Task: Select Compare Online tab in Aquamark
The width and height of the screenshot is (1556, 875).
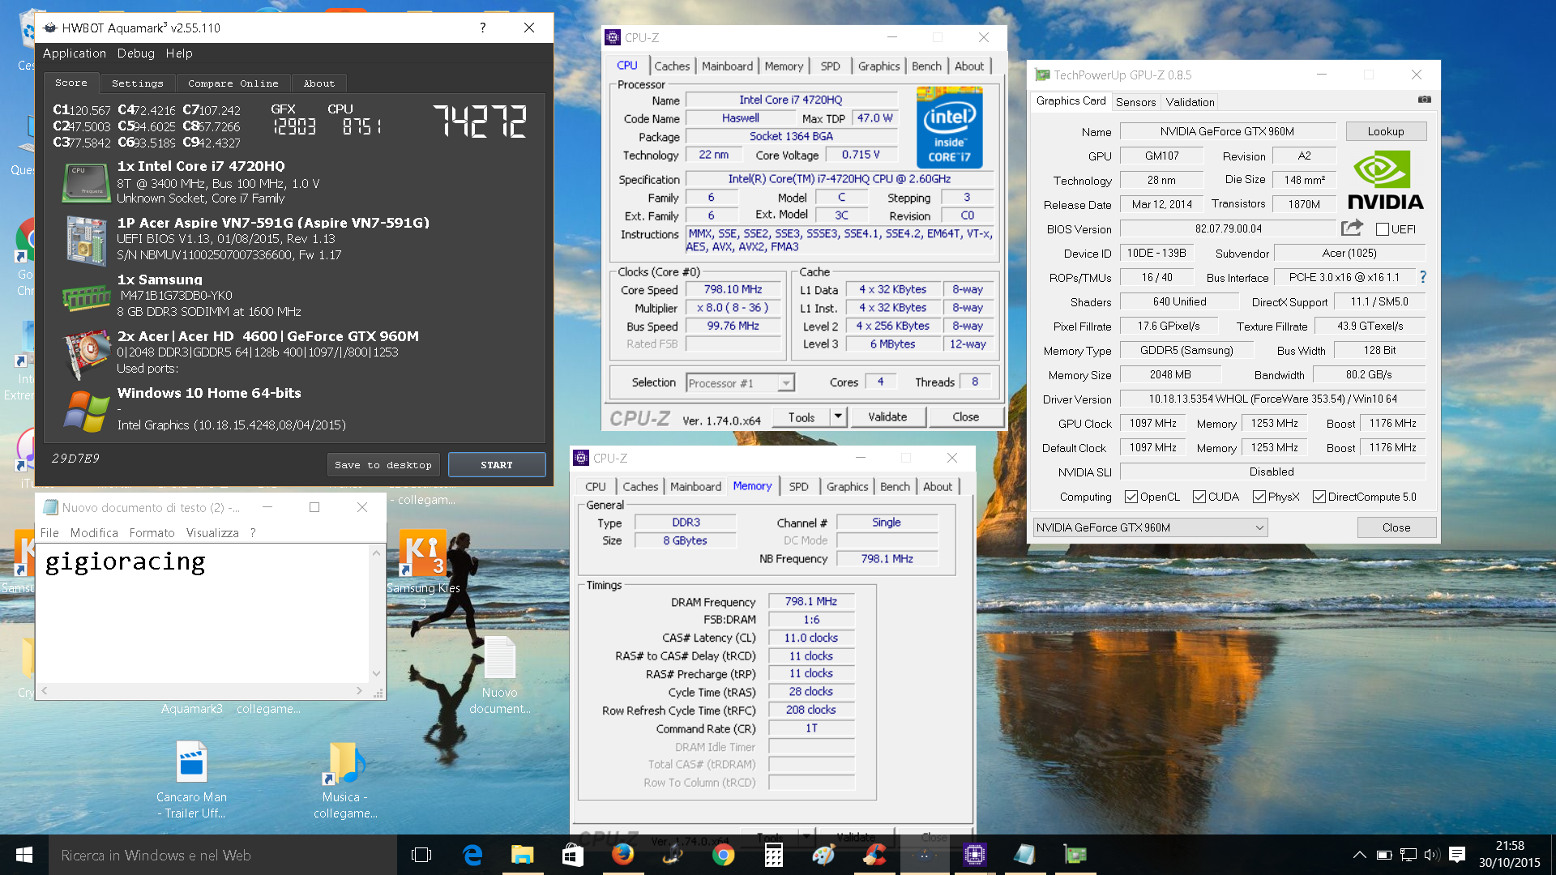Action: pyautogui.click(x=233, y=83)
